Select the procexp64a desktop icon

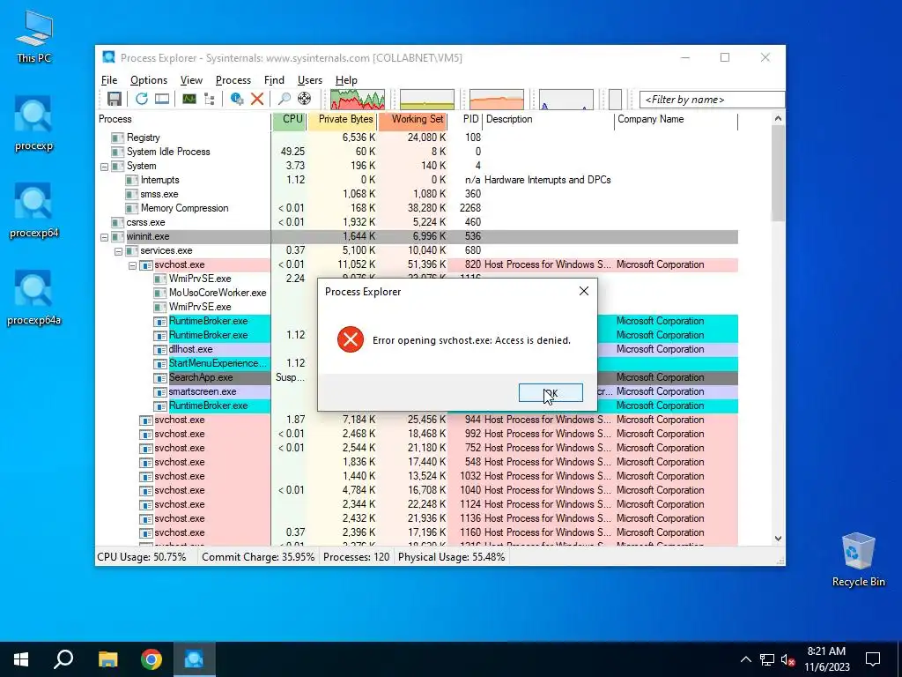(x=34, y=298)
